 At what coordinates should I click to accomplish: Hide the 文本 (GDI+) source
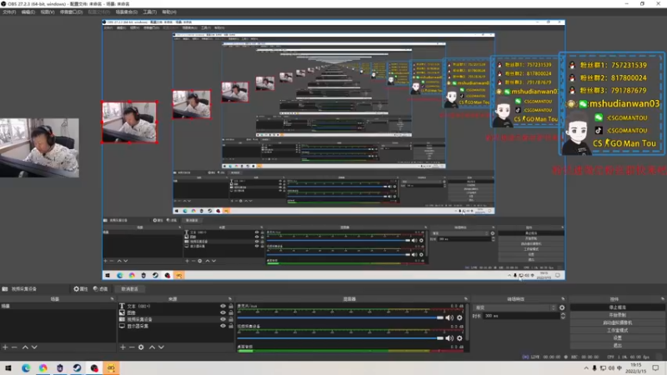(223, 306)
